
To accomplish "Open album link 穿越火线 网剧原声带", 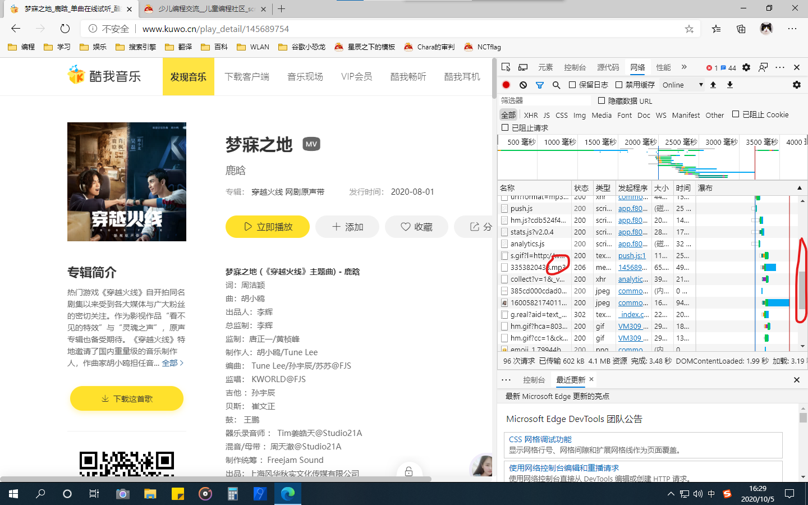I will click(x=288, y=192).
